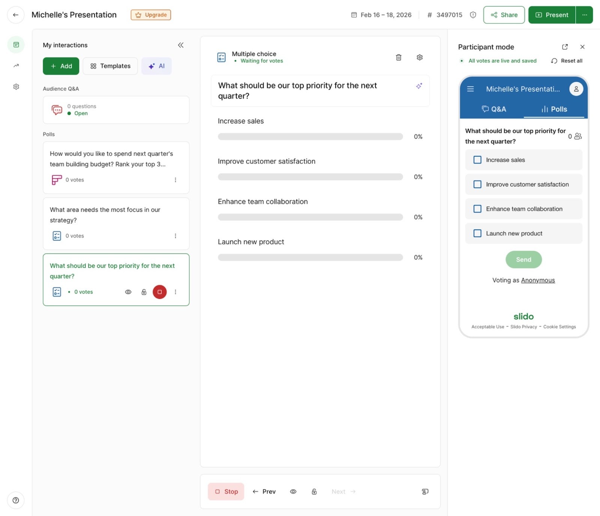Image resolution: width=600 pixels, height=516 pixels.
Task: Switch to the Q&A tab in participant mode
Action: click(494, 109)
